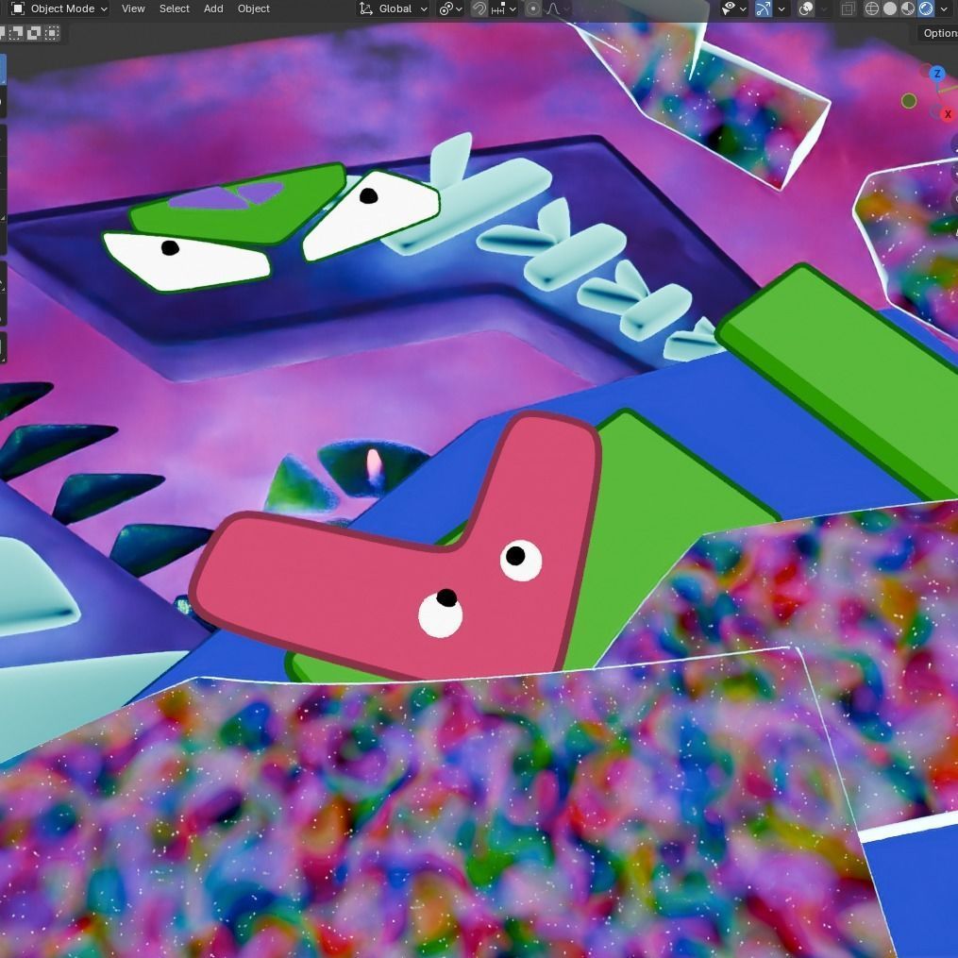Open the object visibility and selectability dropdown
The width and height of the screenshot is (958, 958).
point(733,8)
